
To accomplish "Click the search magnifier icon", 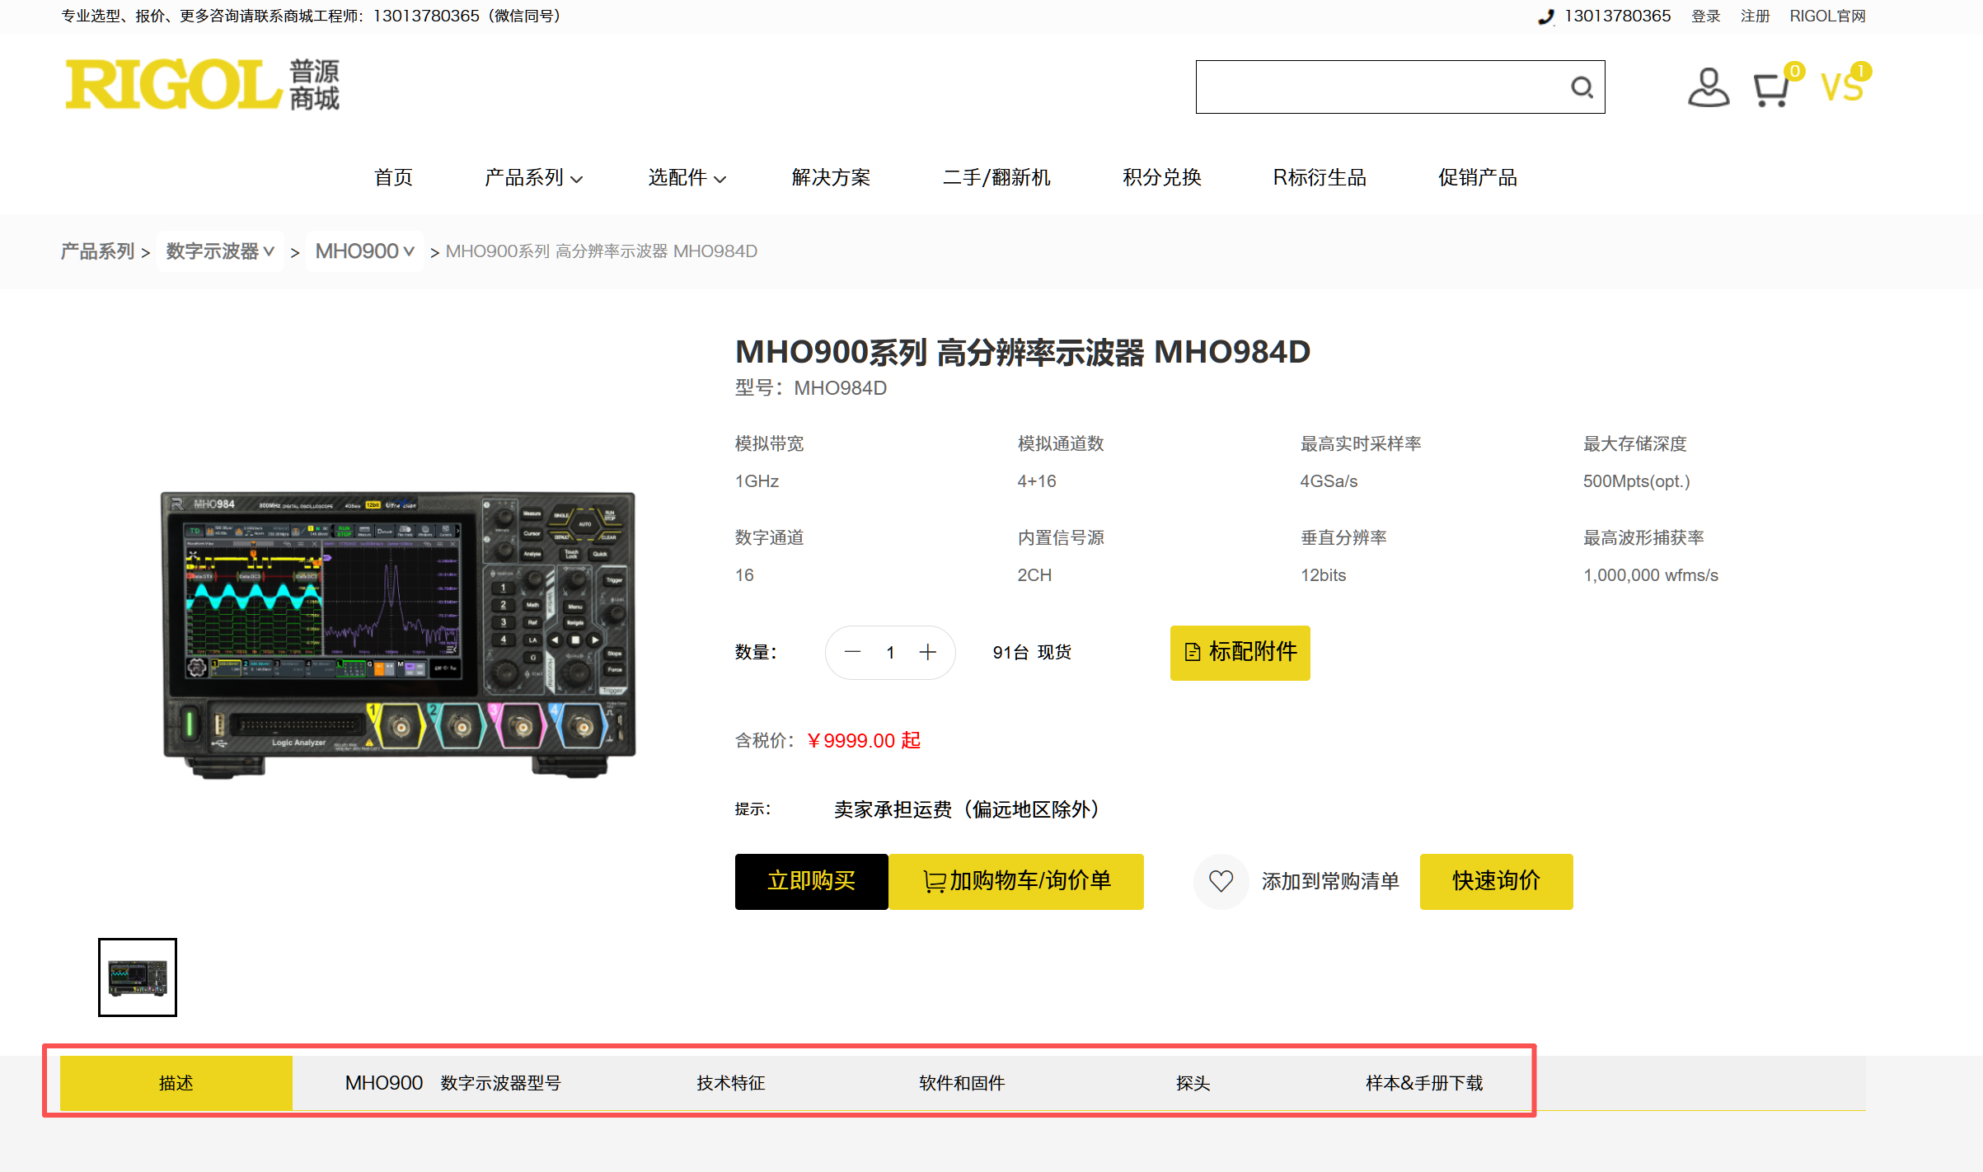I will point(1581,87).
